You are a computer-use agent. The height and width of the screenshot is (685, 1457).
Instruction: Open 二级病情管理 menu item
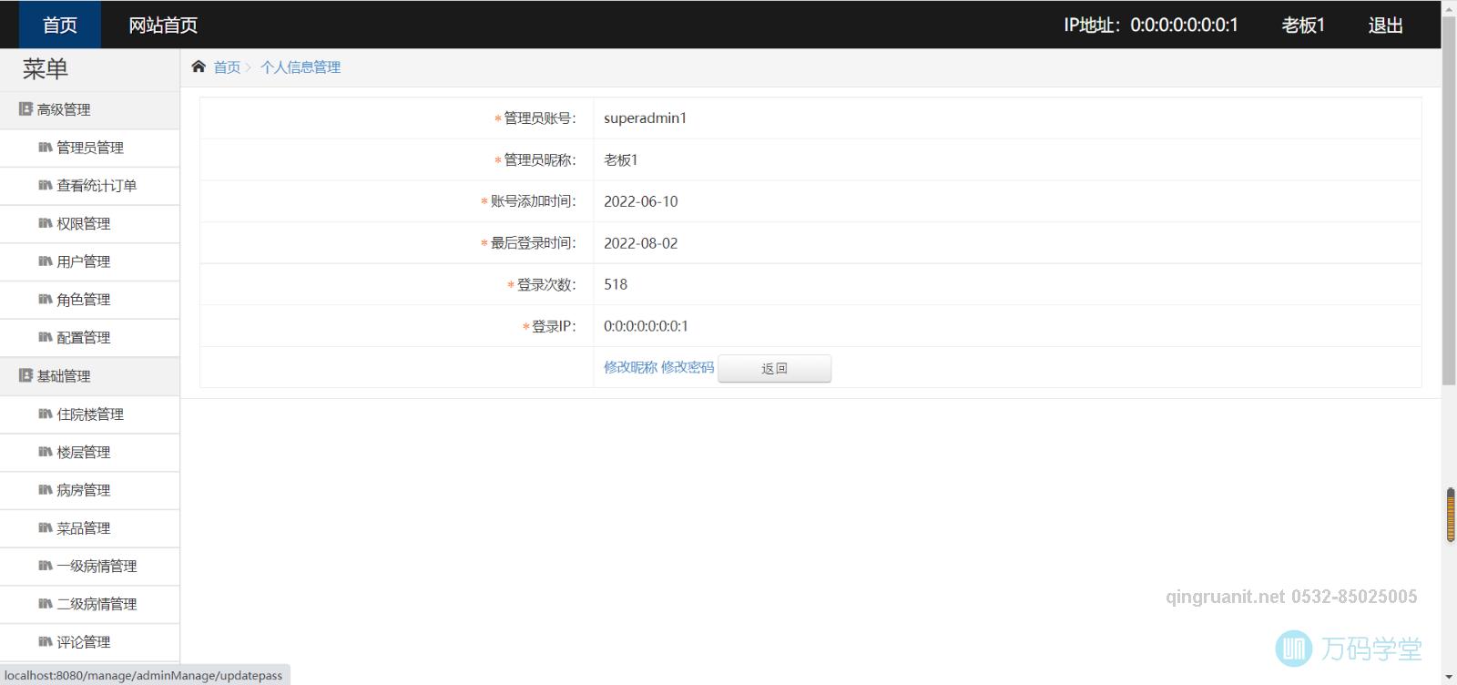click(x=89, y=605)
